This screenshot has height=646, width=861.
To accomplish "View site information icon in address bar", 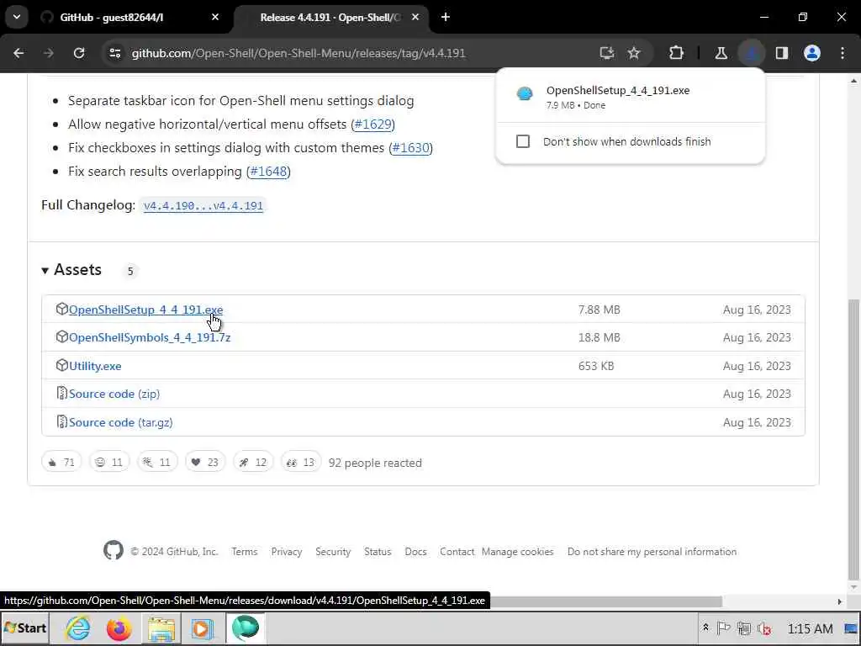I will click(x=114, y=53).
